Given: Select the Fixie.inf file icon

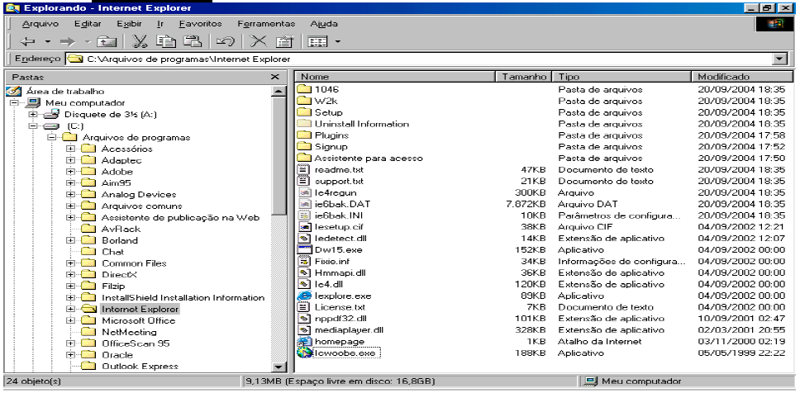Looking at the screenshot, I should pos(304,262).
